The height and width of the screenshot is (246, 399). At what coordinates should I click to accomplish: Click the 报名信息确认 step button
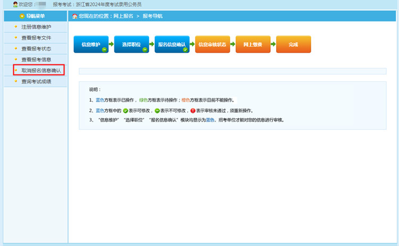coord(172,44)
